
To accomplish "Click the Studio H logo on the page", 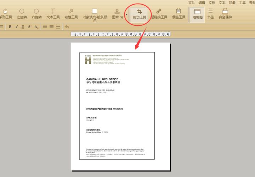I will point(88,60).
